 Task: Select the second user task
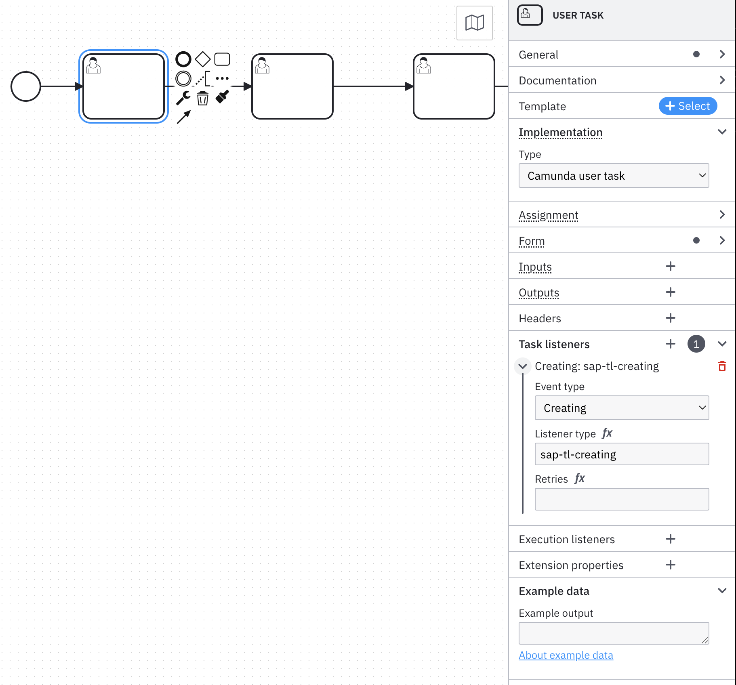point(292,86)
